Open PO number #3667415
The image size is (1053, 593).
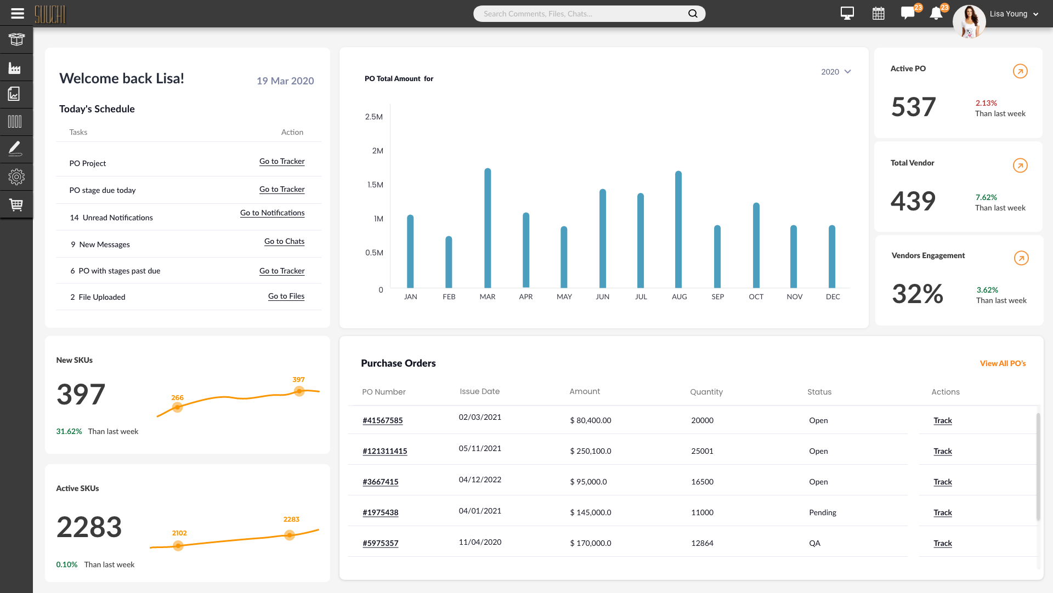380,482
